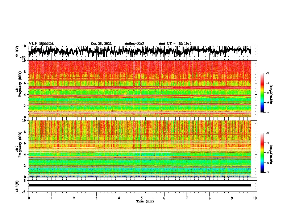Click inside the ch.2 spectrogram panel

[x=140, y=149]
